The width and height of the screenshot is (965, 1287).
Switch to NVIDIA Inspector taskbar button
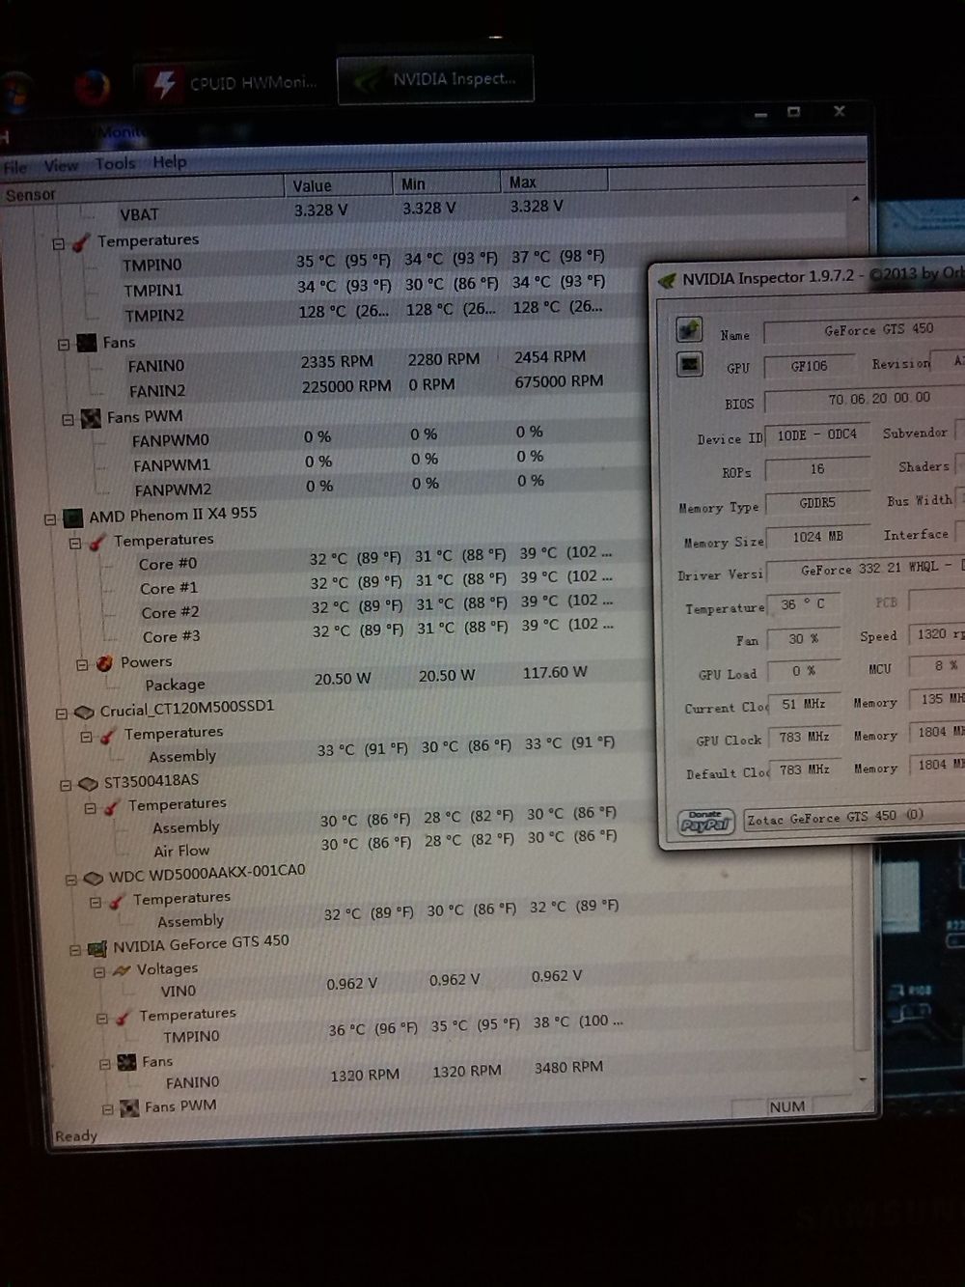point(435,79)
